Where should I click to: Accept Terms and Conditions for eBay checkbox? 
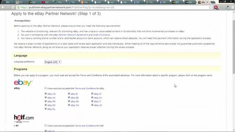tap(46, 88)
